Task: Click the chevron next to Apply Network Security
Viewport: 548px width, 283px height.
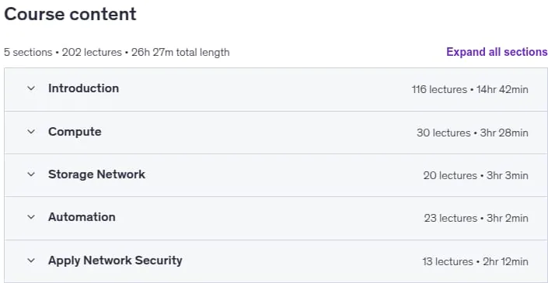Action: click(x=31, y=261)
